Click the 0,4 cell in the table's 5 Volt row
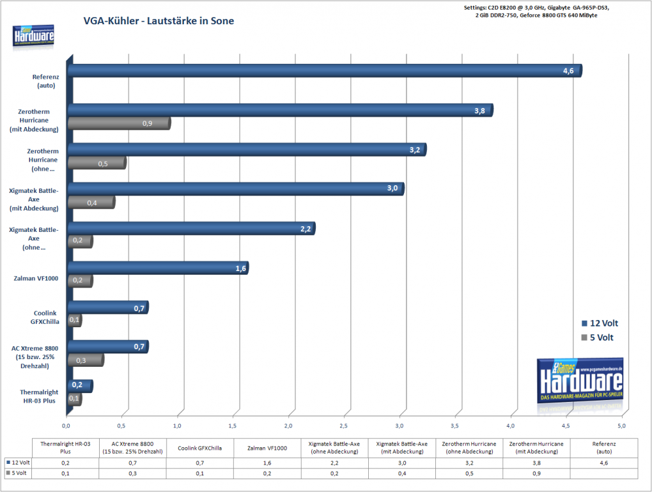The width and height of the screenshot is (652, 492). click(401, 473)
